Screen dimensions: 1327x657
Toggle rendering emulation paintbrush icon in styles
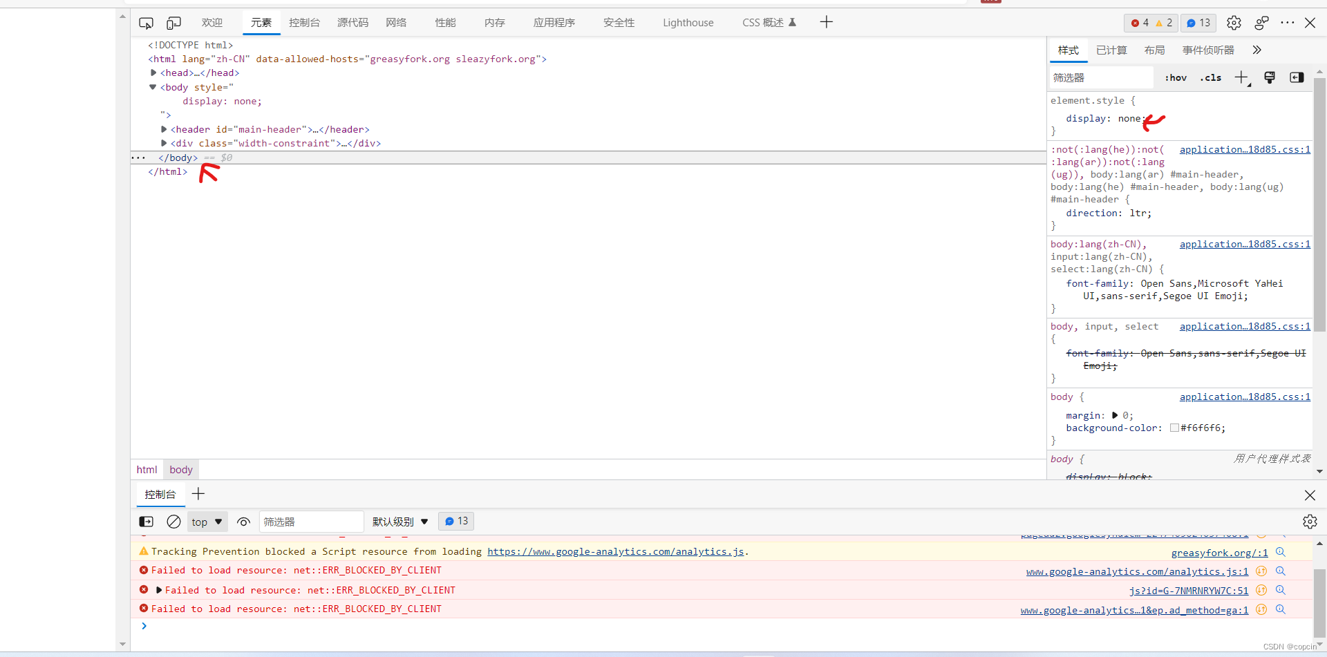click(1270, 77)
